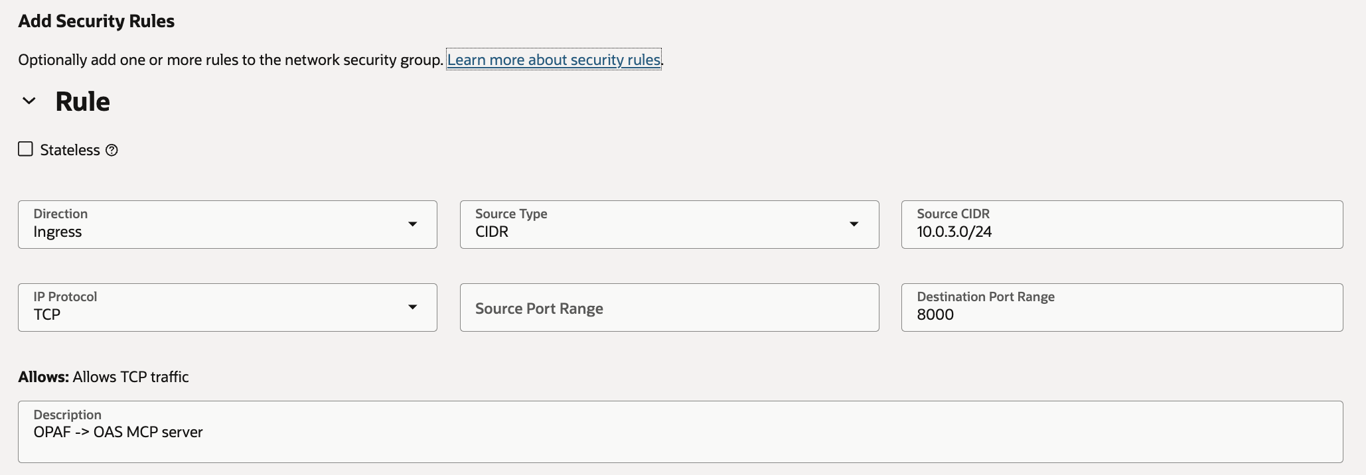
Task: Click the Stateless label text
Action: 70,150
